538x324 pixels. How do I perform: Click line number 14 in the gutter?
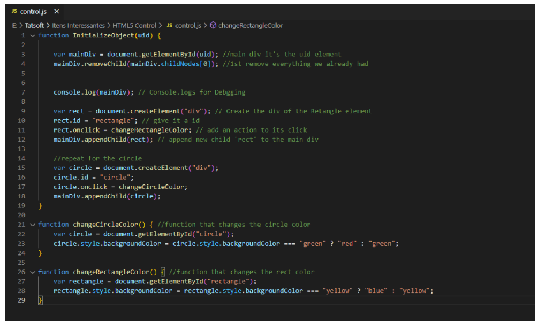tap(21, 158)
